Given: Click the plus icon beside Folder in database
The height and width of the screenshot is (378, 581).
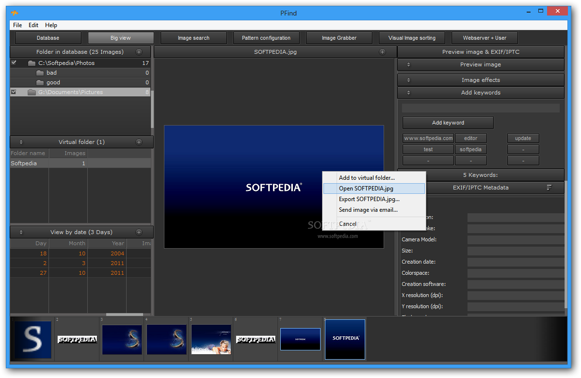Looking at the screenshot, I should coord(139,52).
